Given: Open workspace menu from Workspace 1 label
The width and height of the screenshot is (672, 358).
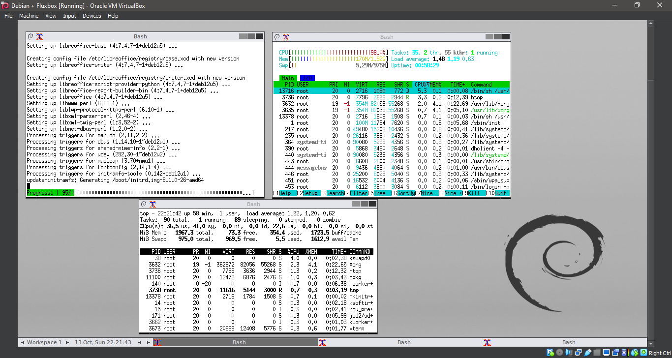Looking at the screenshot, I should tap(43, 342).
